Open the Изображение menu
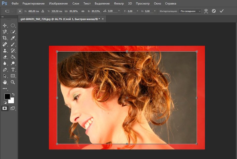Image resolution: width=237 pixels, height=159 pixels. [x=58, y=4]
